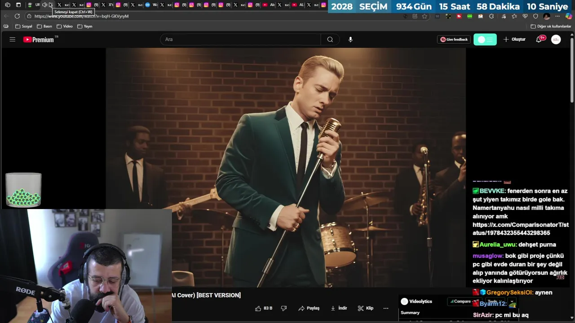Open the YouTube hamburger guide menu
The width and height of the screenshot is (575, 323).
pyautogui.click(x=13, y=39)
